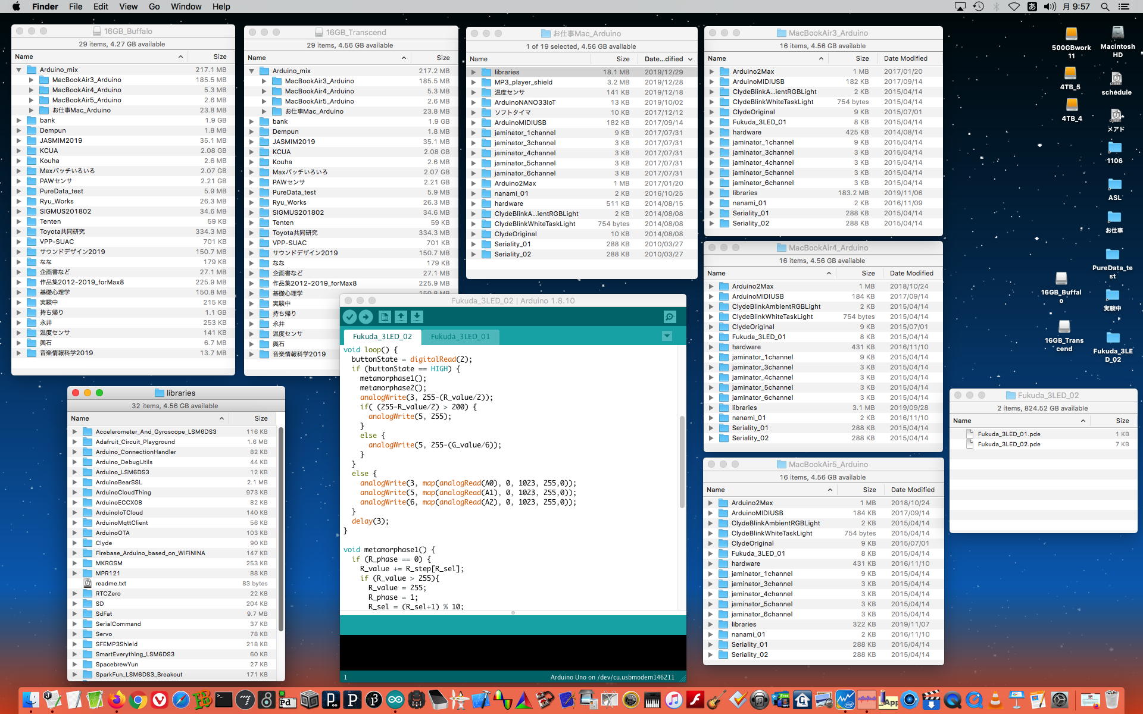Viewport: 1143px width, 714px height.
Task: Click the Arduino New sketch icon
Action: click(385, 317)
